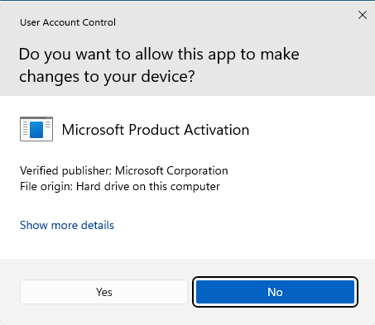Deny changes by choosing No
This screenshot has height=325, width=375.
point(275,292)
